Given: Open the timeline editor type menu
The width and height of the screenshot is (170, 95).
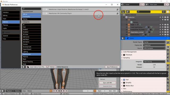Looking at the screenshot, I should pos(3,91).
